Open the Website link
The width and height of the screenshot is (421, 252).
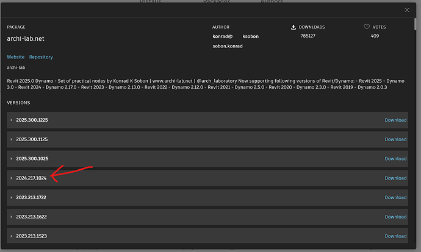pyautogui.click(x=16, y=57)
